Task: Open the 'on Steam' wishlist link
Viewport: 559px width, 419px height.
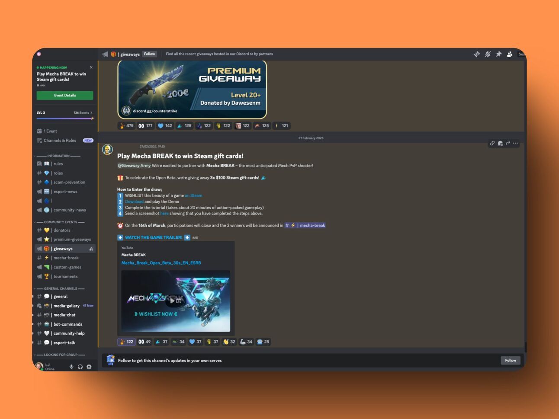Action: click(193, 195)
